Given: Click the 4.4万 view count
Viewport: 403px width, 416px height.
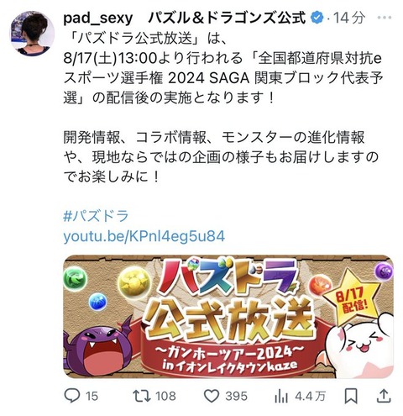Looking at the screenshot, I should (311, 396).
